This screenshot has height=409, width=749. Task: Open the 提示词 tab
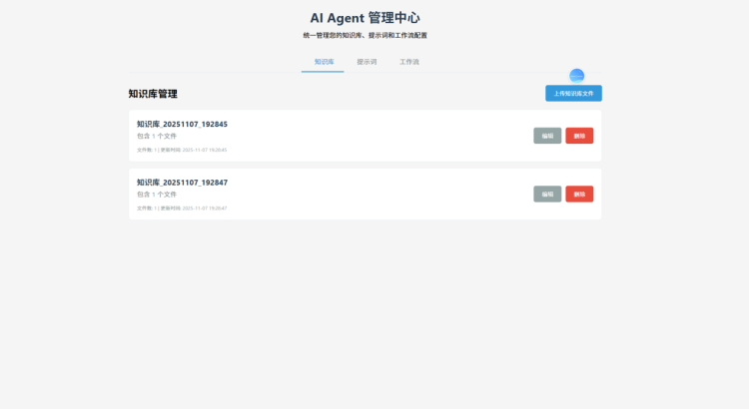pos(367,62)
